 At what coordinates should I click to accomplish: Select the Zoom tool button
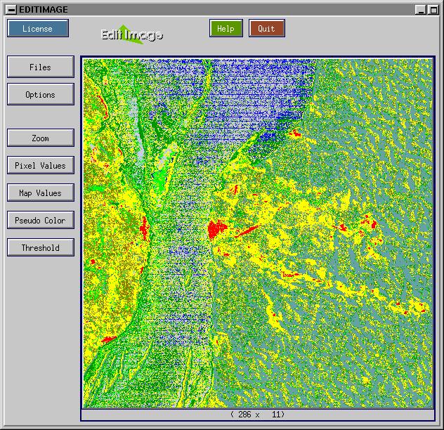pyautogui.click(x=41, y=138)
